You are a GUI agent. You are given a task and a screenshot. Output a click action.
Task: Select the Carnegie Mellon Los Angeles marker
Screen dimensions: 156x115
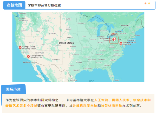click(28, 56)
